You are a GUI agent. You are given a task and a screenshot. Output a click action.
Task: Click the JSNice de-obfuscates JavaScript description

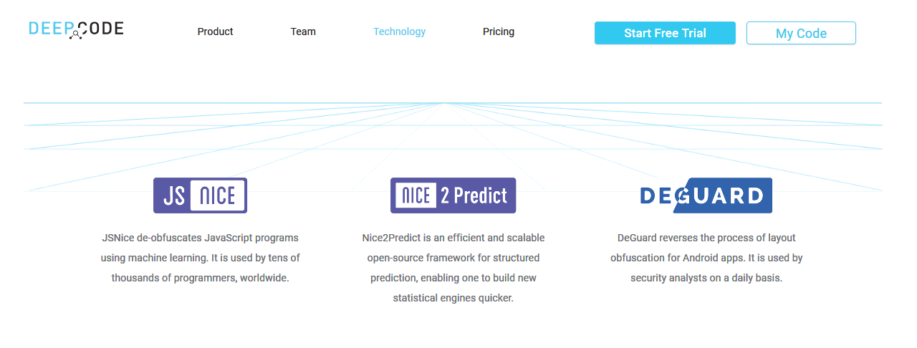tap(200, 258)
